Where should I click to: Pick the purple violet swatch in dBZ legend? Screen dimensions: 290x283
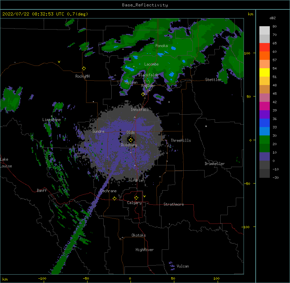pyautogui.click(x=264, y=114)
